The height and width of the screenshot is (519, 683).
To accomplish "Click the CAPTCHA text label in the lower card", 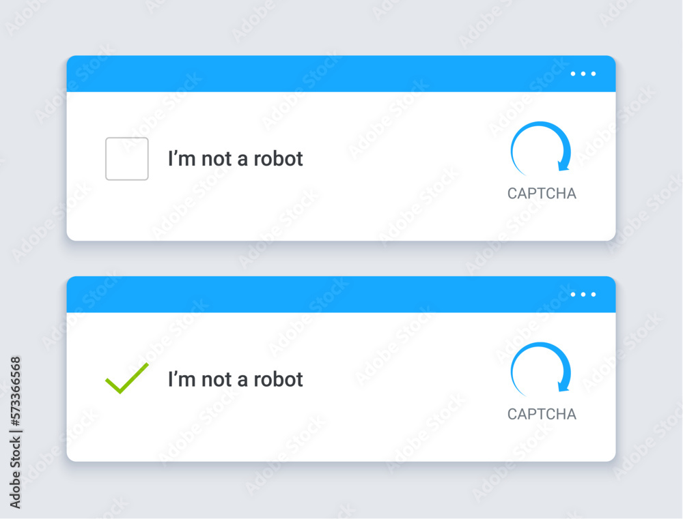I will (542, 414).
